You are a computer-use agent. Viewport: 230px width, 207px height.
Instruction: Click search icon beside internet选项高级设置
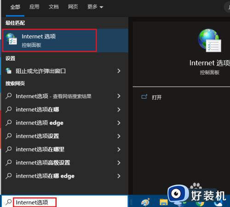click(9, 162)
